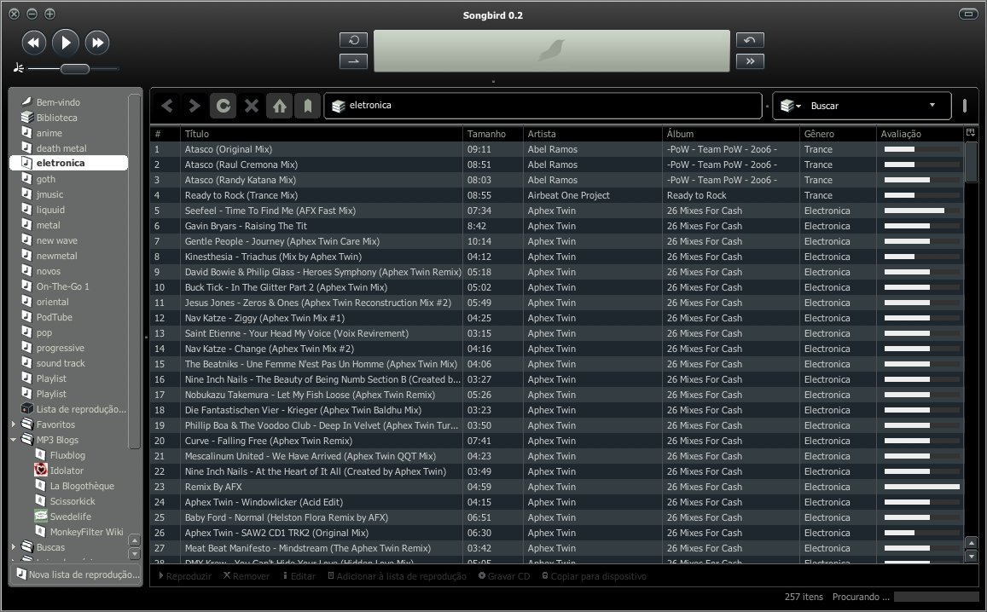Click Reproduzir in bottom toolbar
Image resolution: width=987 pixels, height=612 pixels.
184,576
